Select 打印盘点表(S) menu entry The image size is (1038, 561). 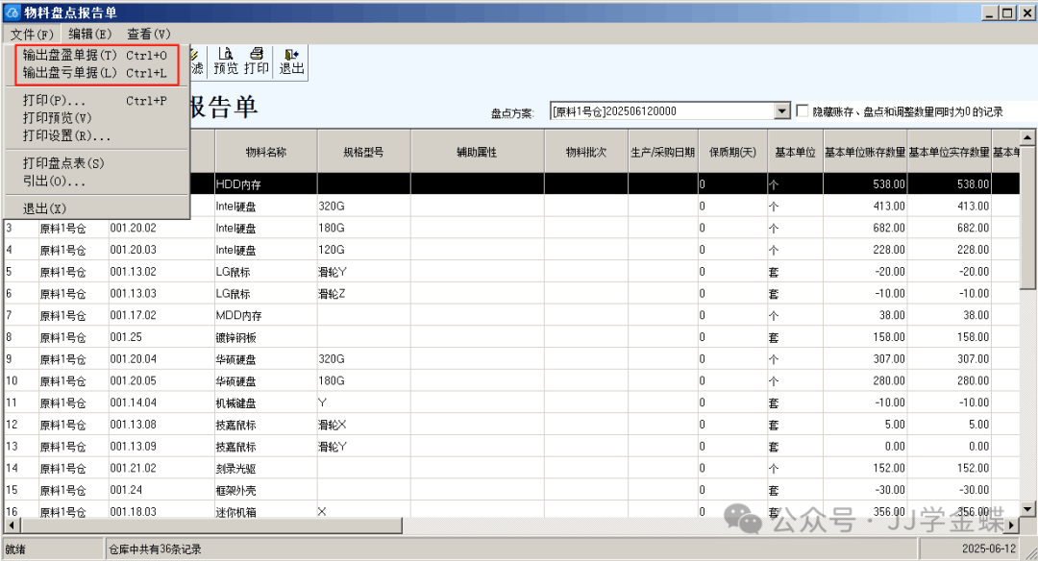click(x=63, y=163)
